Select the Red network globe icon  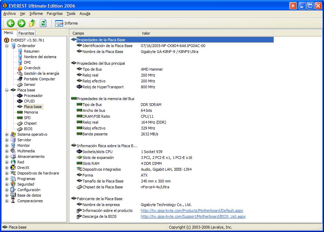pyautogui.click(x=13, y=162)
